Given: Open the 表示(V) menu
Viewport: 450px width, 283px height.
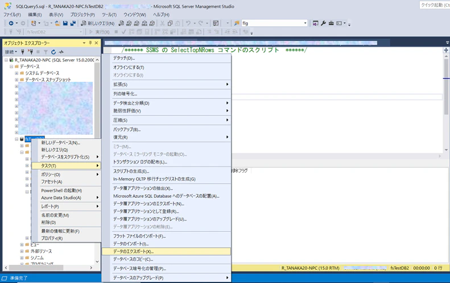Looking at the screenshot, I should coord(56,15).
